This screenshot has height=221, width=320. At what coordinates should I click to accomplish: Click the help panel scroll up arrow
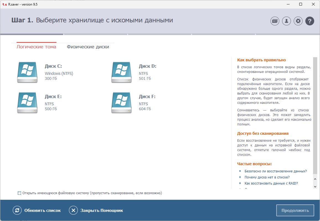[315, 179]
